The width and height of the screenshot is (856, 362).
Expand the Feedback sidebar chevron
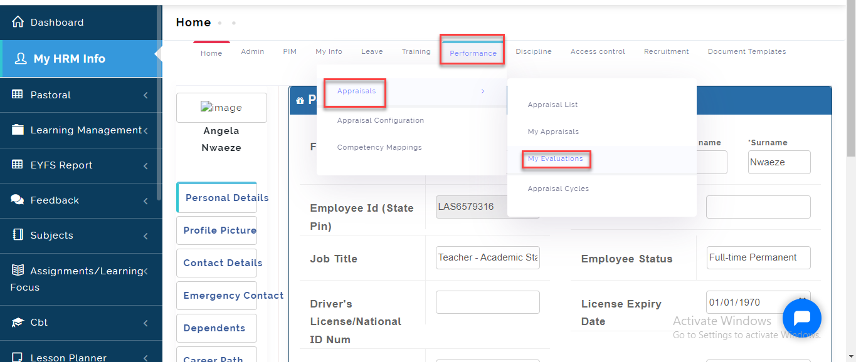[x=145, y=200]
